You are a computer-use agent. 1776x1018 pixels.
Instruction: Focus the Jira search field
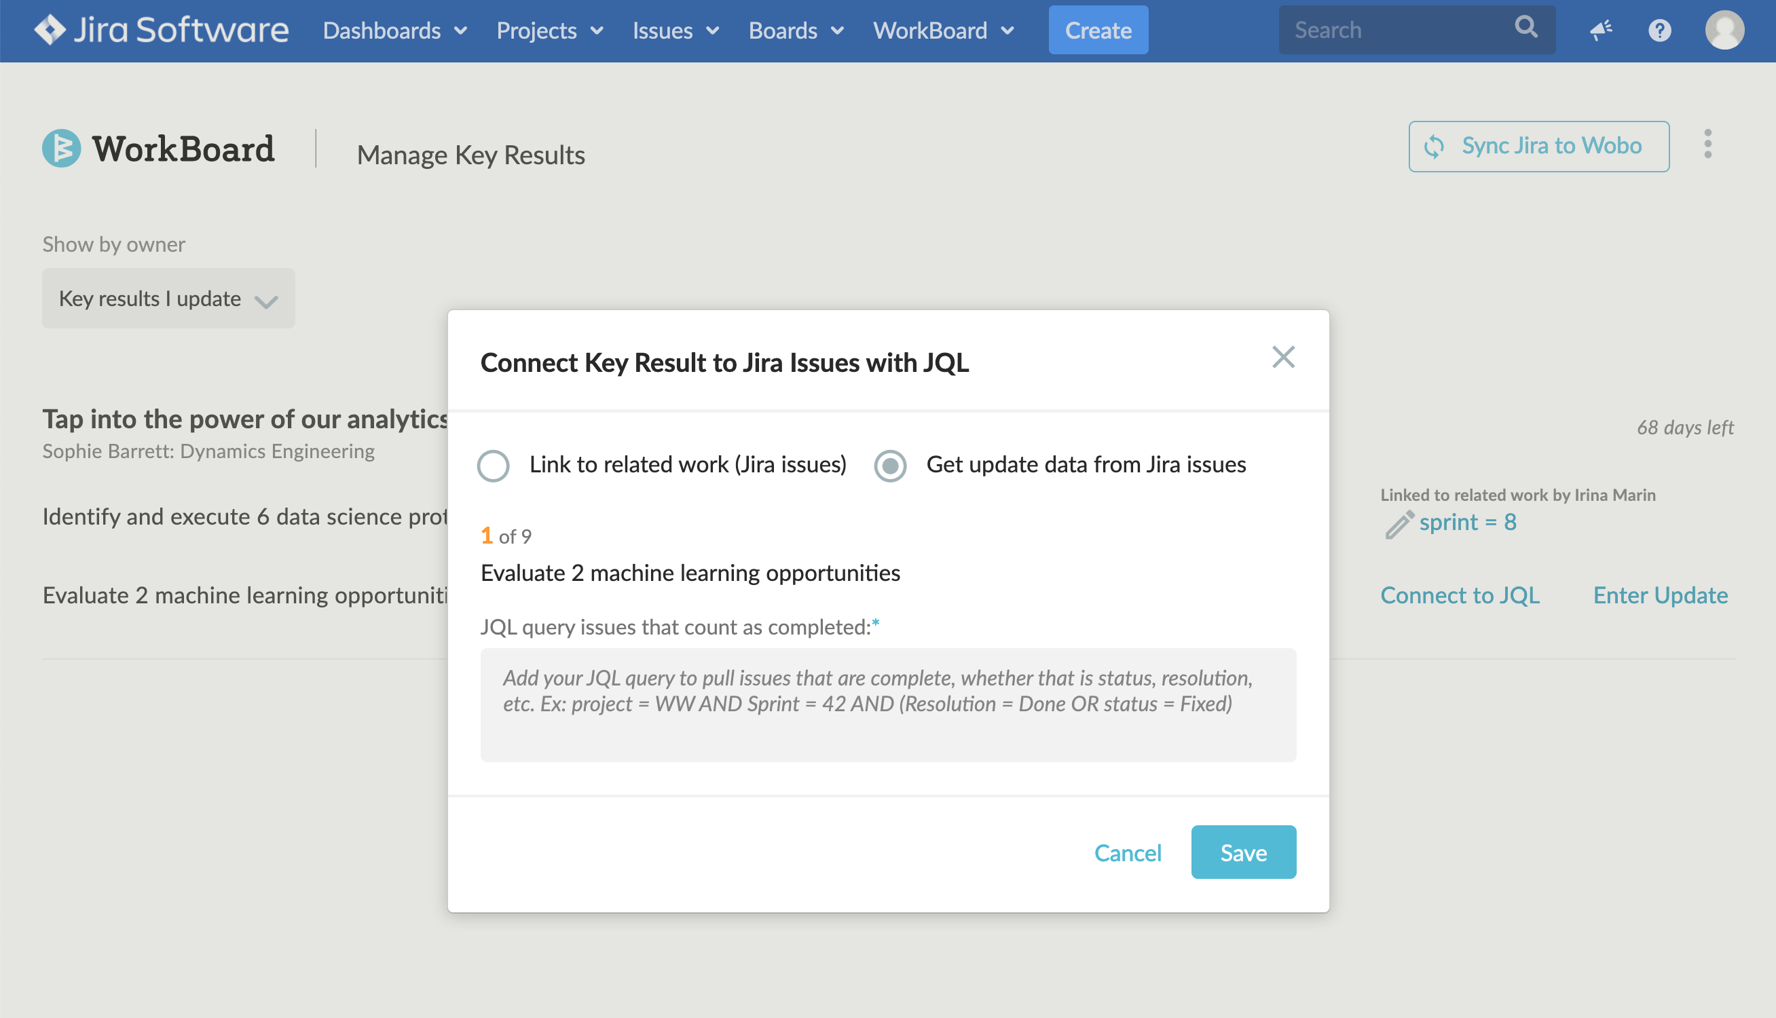[x=1417, y=30]
